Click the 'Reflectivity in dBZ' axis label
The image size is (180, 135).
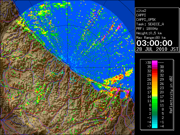click(x=171, y=94)
